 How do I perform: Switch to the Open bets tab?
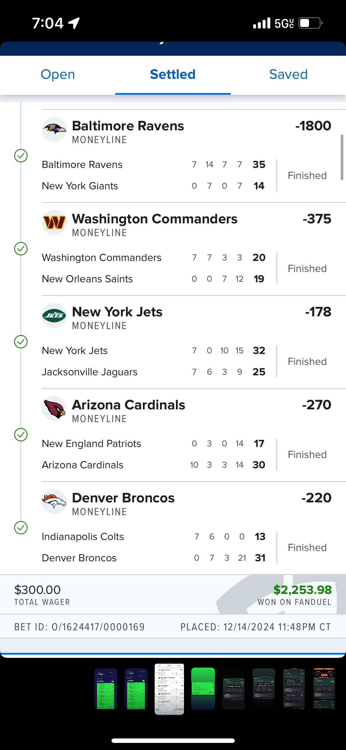coord(58,75)
